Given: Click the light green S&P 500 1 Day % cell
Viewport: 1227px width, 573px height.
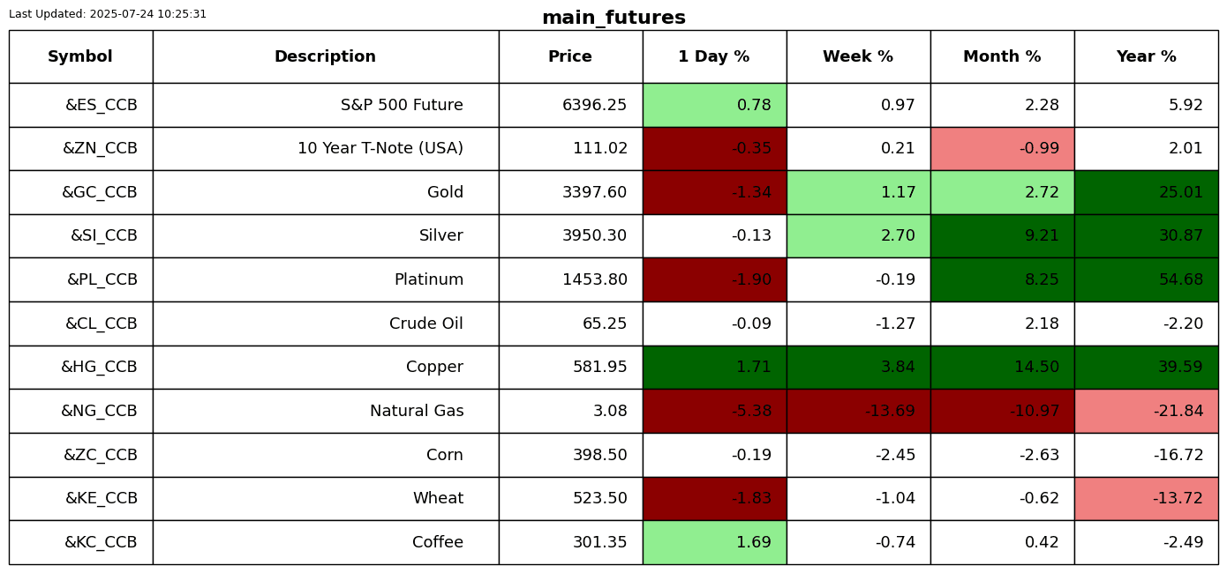Looking at the screenshot, I should 714,106.
